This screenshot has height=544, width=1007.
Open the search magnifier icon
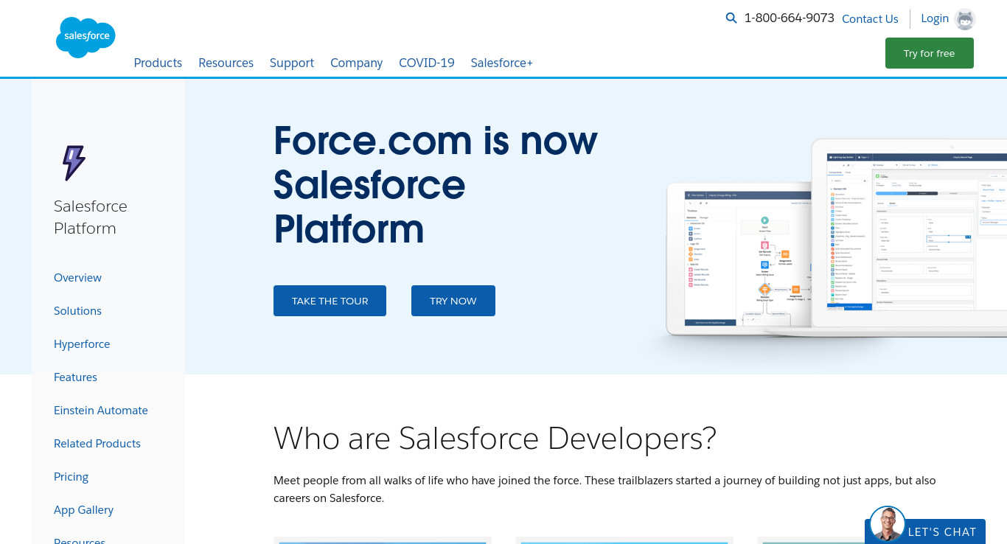731,18
